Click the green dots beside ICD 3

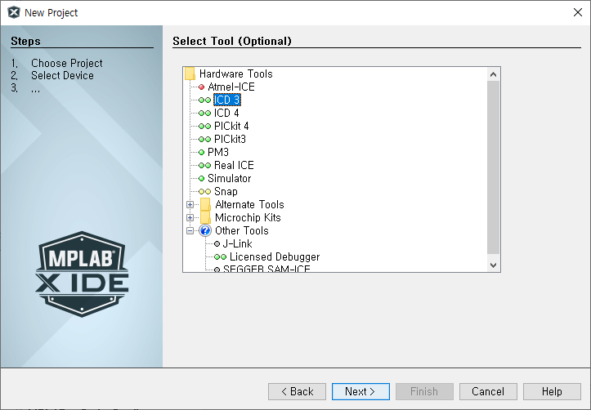click(x=204, y=100)
